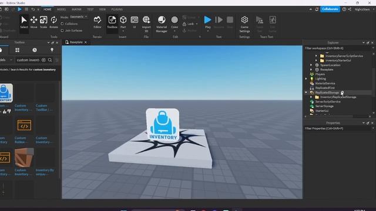
Task: Select StarterGui in Explorer
Action: 322,111
